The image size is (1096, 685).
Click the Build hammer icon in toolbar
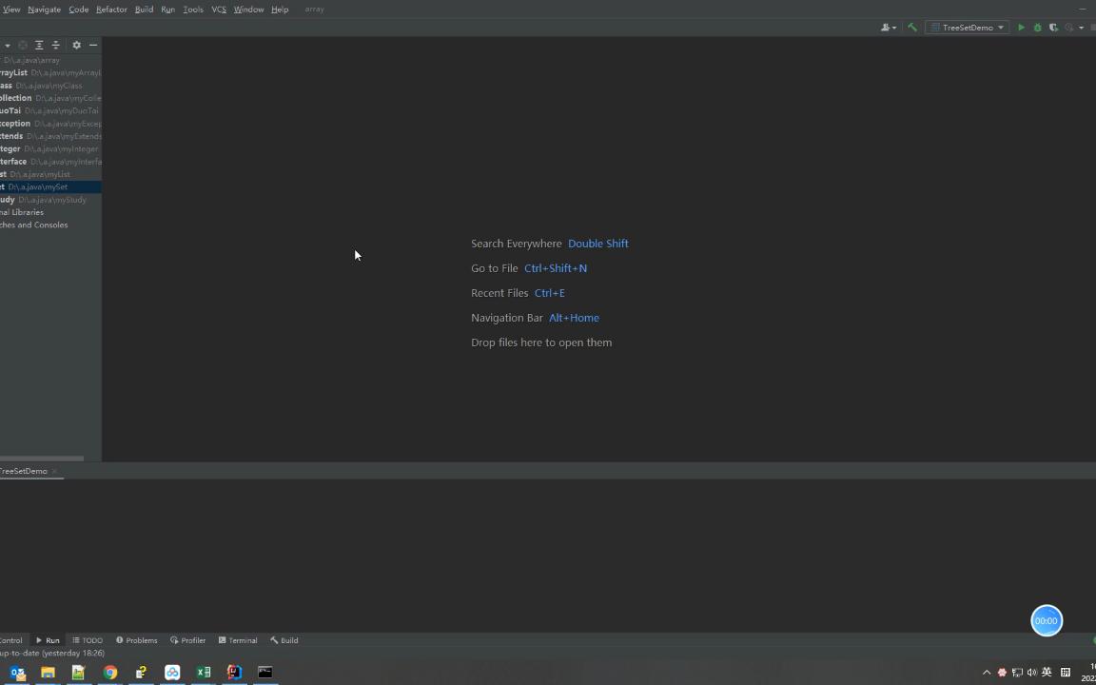tap(911, 27)
